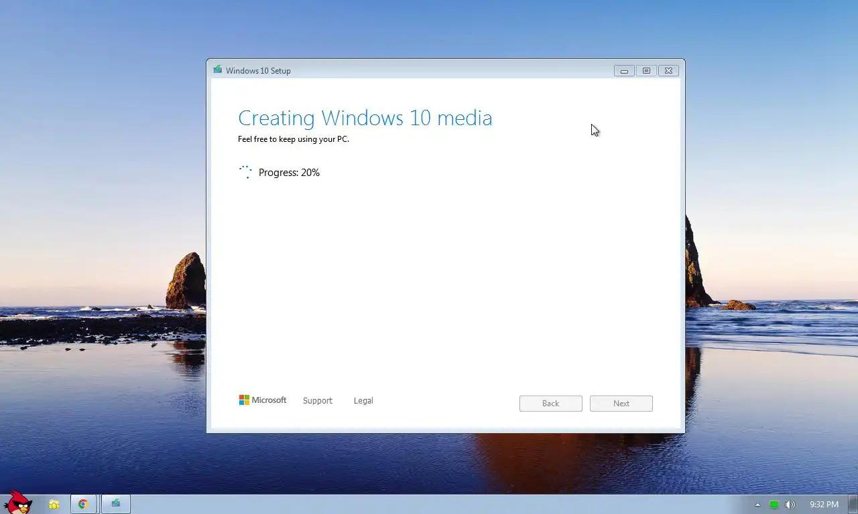
Task: Click the Creating Windows 10 media heading
Action: (x=365, y=118)
